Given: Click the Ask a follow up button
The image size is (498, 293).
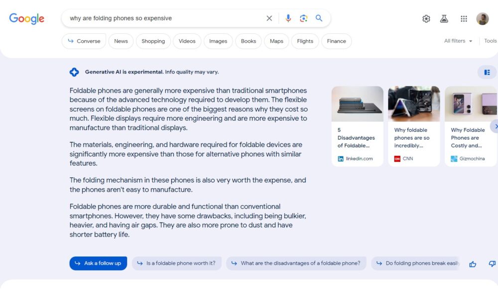Looking at the screenshot, I should (98, 263).
